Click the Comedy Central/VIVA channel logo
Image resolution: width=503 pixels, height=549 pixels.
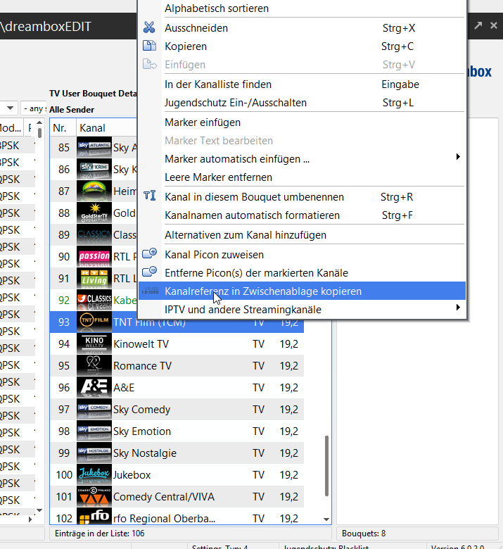94,497
